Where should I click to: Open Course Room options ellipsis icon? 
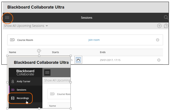click(157, 40)
